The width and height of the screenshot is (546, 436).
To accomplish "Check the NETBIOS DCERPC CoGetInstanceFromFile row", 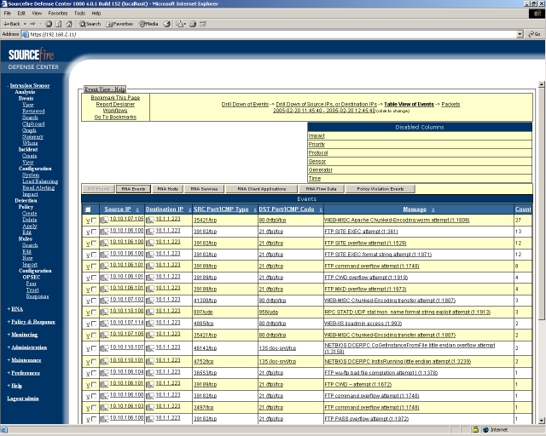I will click(94, 348).
